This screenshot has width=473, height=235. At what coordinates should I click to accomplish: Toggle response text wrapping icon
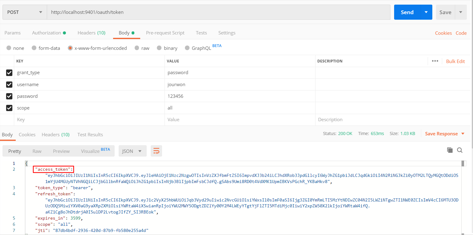pos(156,151)
